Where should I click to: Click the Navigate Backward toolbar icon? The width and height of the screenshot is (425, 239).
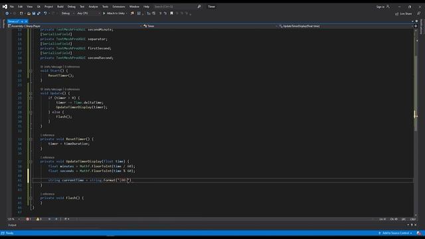[7, 13]
